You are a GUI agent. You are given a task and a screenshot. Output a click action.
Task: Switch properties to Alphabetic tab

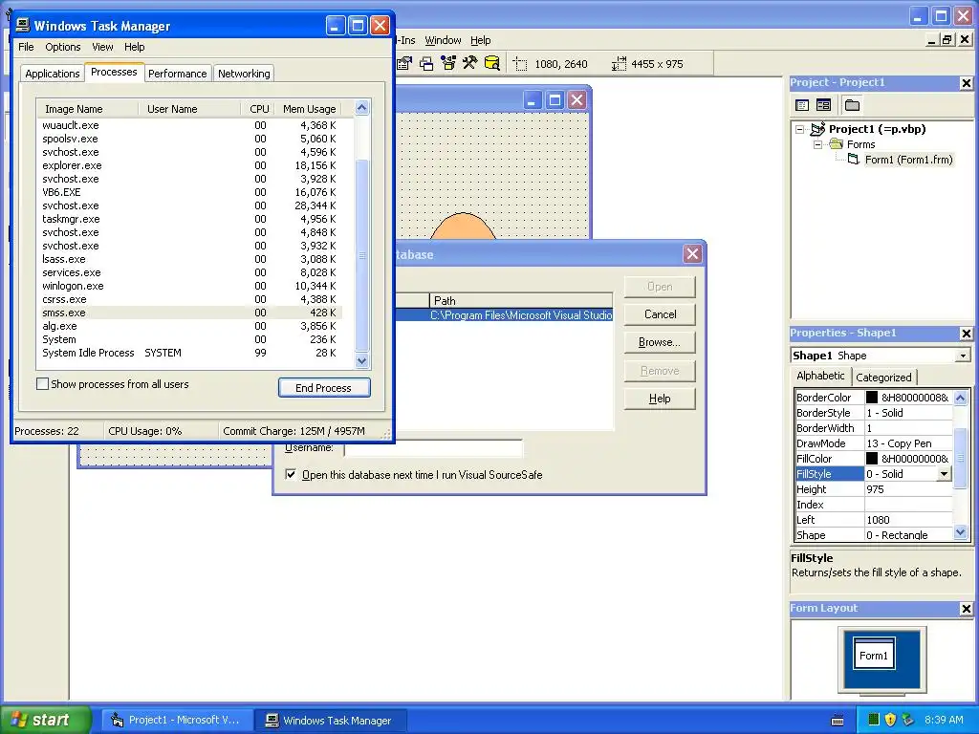(x=820, y=376)
